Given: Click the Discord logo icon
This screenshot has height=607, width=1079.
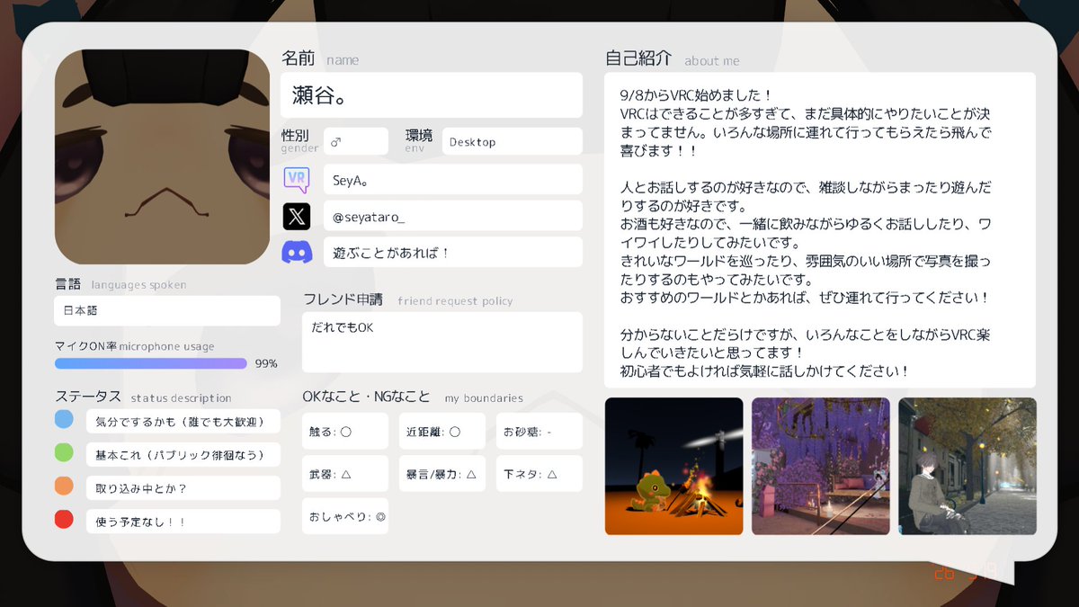Looking at the screenshot, I should [x=297, y=253].
